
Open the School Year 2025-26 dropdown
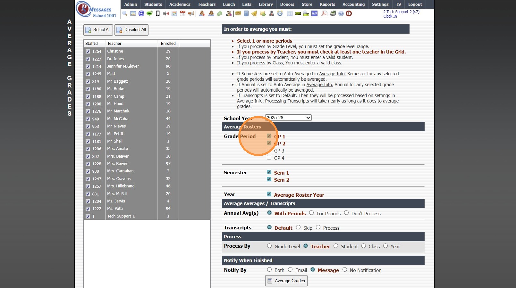288,118
